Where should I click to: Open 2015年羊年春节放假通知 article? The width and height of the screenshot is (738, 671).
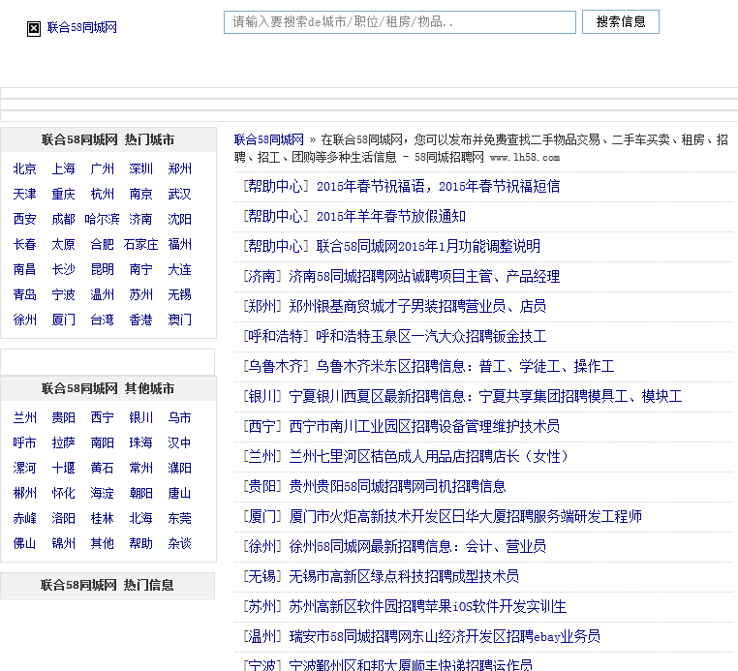coord(390,217)
